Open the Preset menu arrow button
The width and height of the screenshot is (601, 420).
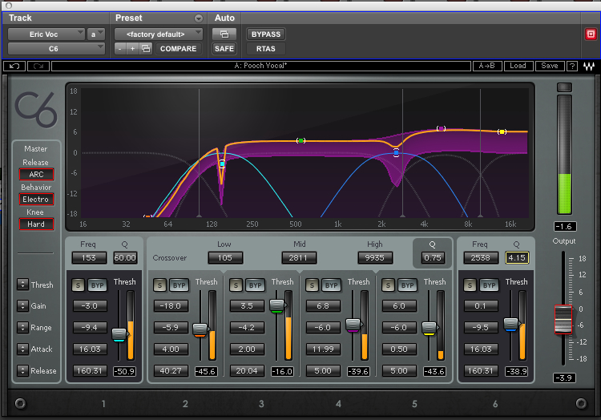[199, 18]
